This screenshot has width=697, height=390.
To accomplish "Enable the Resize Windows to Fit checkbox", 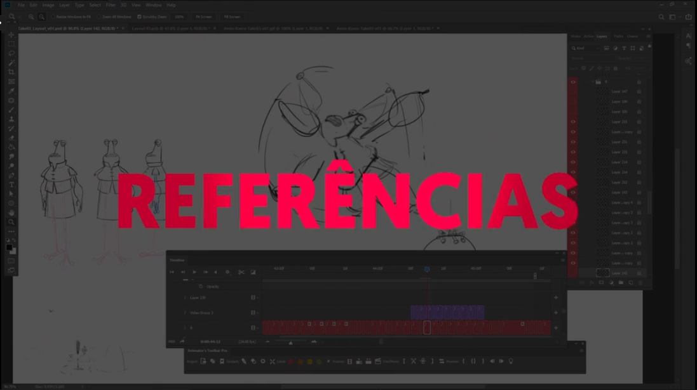I will pyautogui.click(x=54, y=17).
